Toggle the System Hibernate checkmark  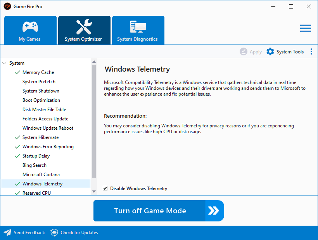[17, 137]
